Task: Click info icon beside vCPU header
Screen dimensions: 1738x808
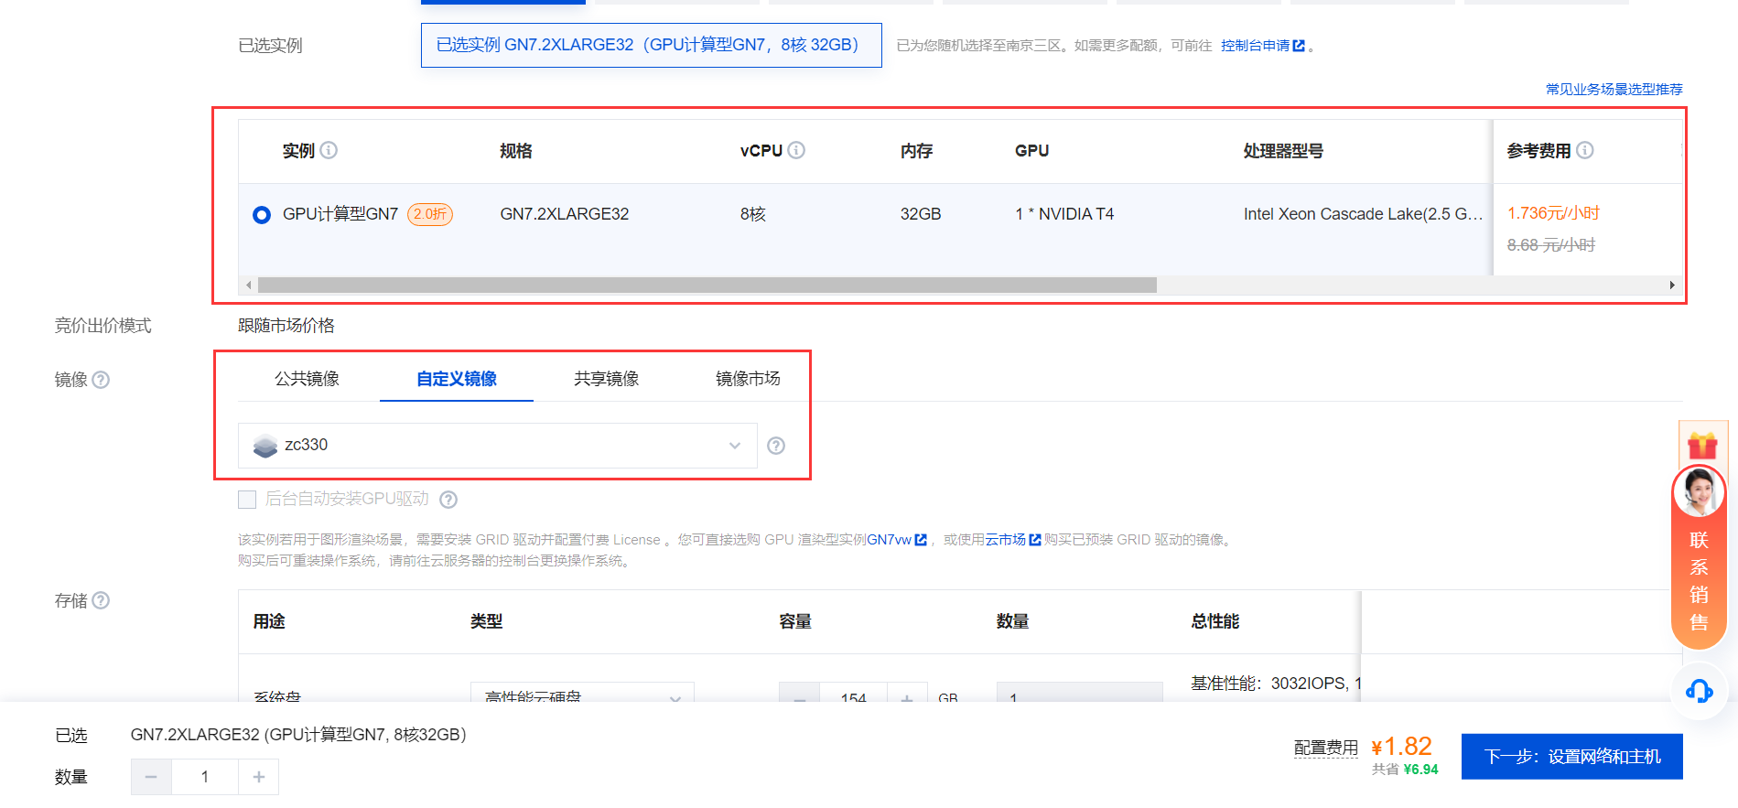Action: click(796, 150)
